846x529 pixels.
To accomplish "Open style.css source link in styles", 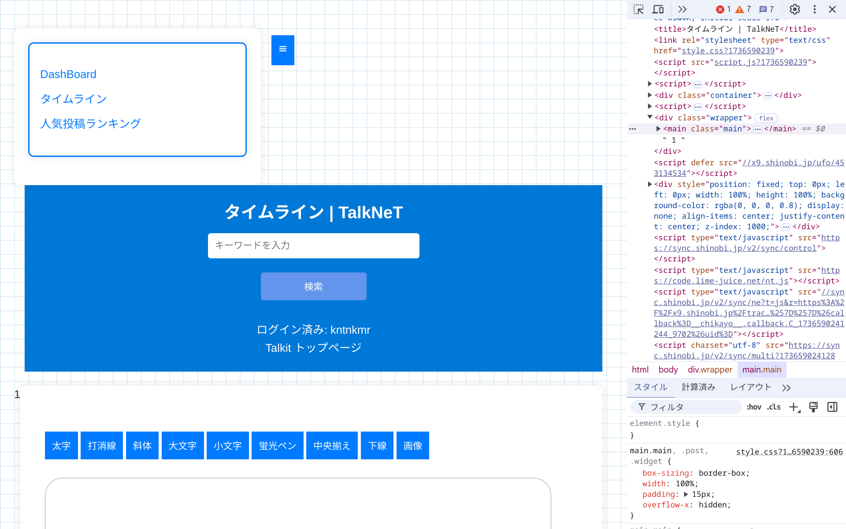I will (x=789, y=452).
